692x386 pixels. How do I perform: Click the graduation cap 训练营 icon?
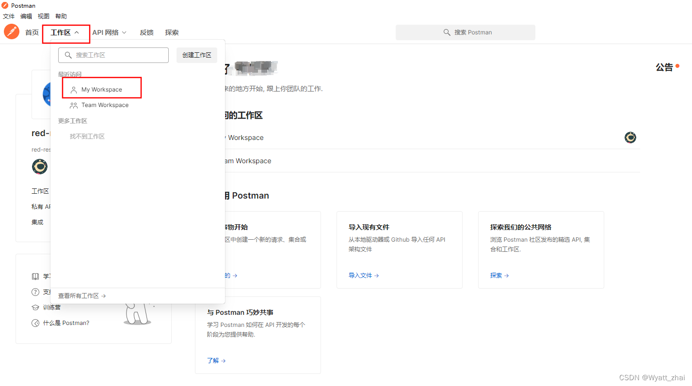point(35,308)
